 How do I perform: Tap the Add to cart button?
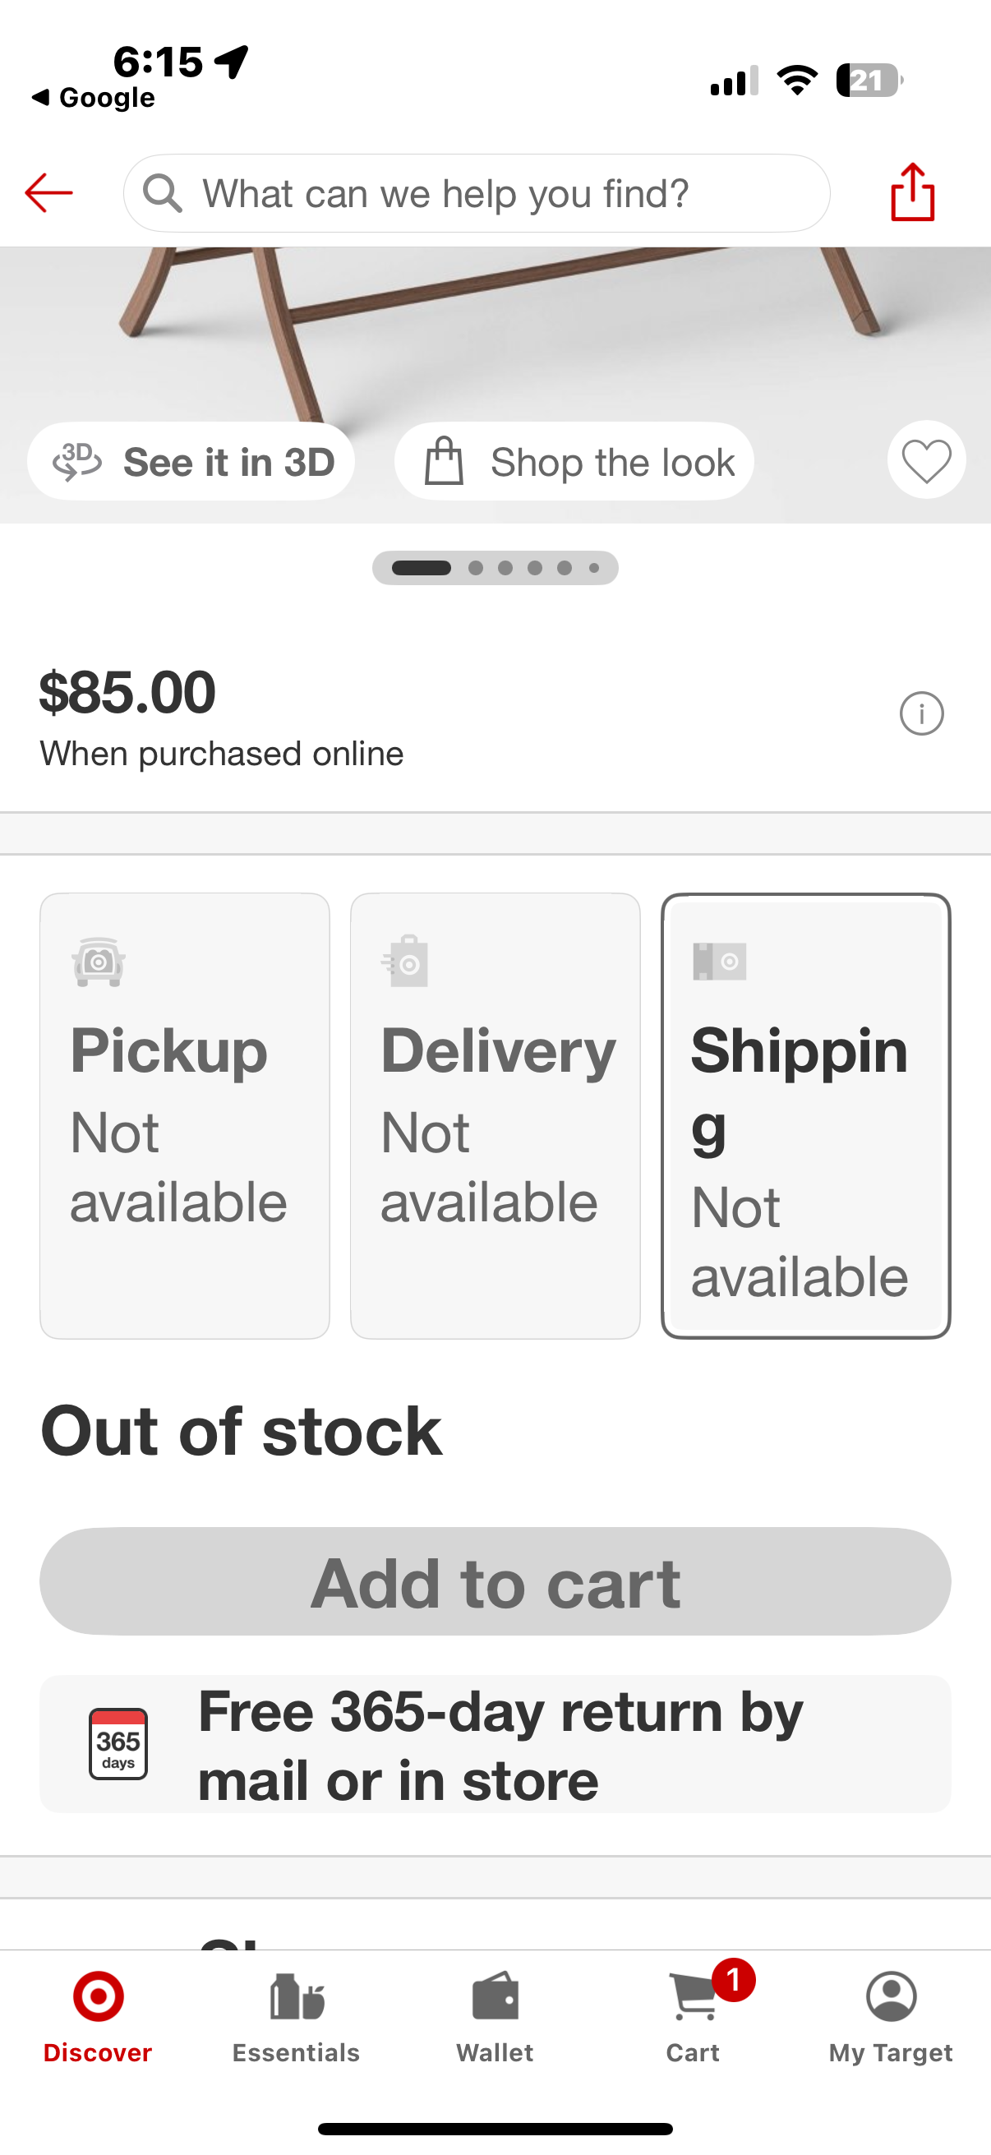(x=495, y=1582)
